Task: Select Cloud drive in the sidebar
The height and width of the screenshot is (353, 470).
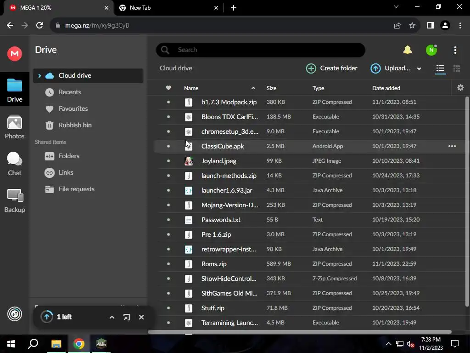Action: [88, 76]
